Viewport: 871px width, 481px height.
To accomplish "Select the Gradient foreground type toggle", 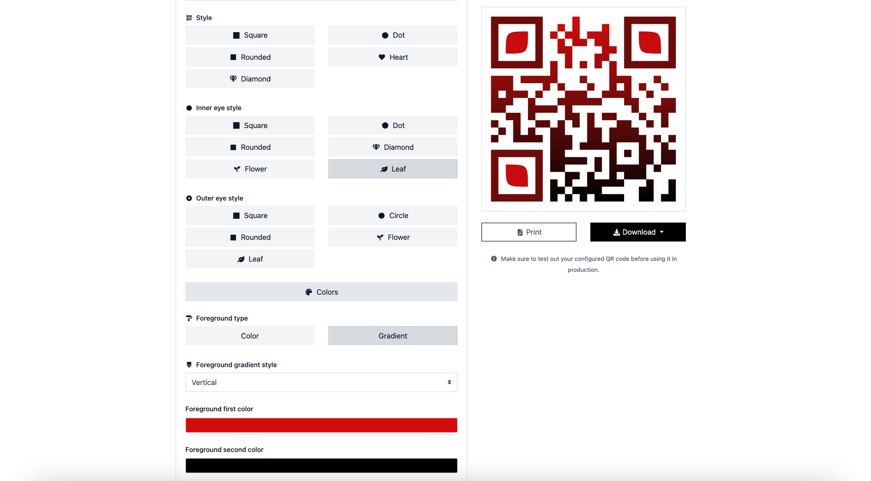I will pos(392,336).
